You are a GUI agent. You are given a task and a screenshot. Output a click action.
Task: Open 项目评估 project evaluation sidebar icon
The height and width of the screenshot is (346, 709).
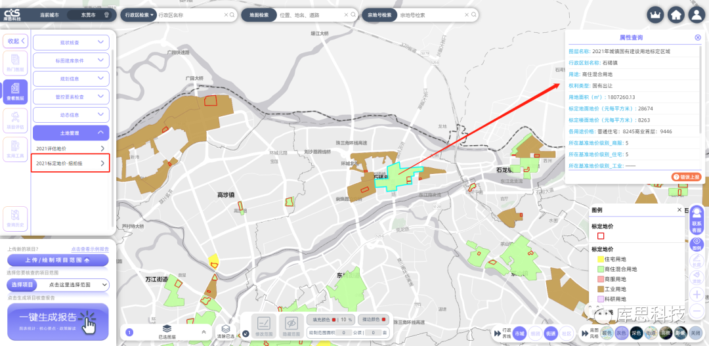coord(15,121)
